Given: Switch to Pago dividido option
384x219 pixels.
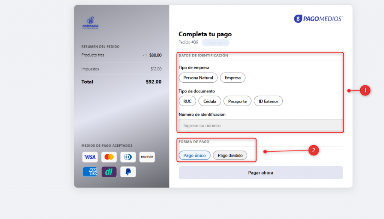Looking at the screenshot, I should coord(230,155).
